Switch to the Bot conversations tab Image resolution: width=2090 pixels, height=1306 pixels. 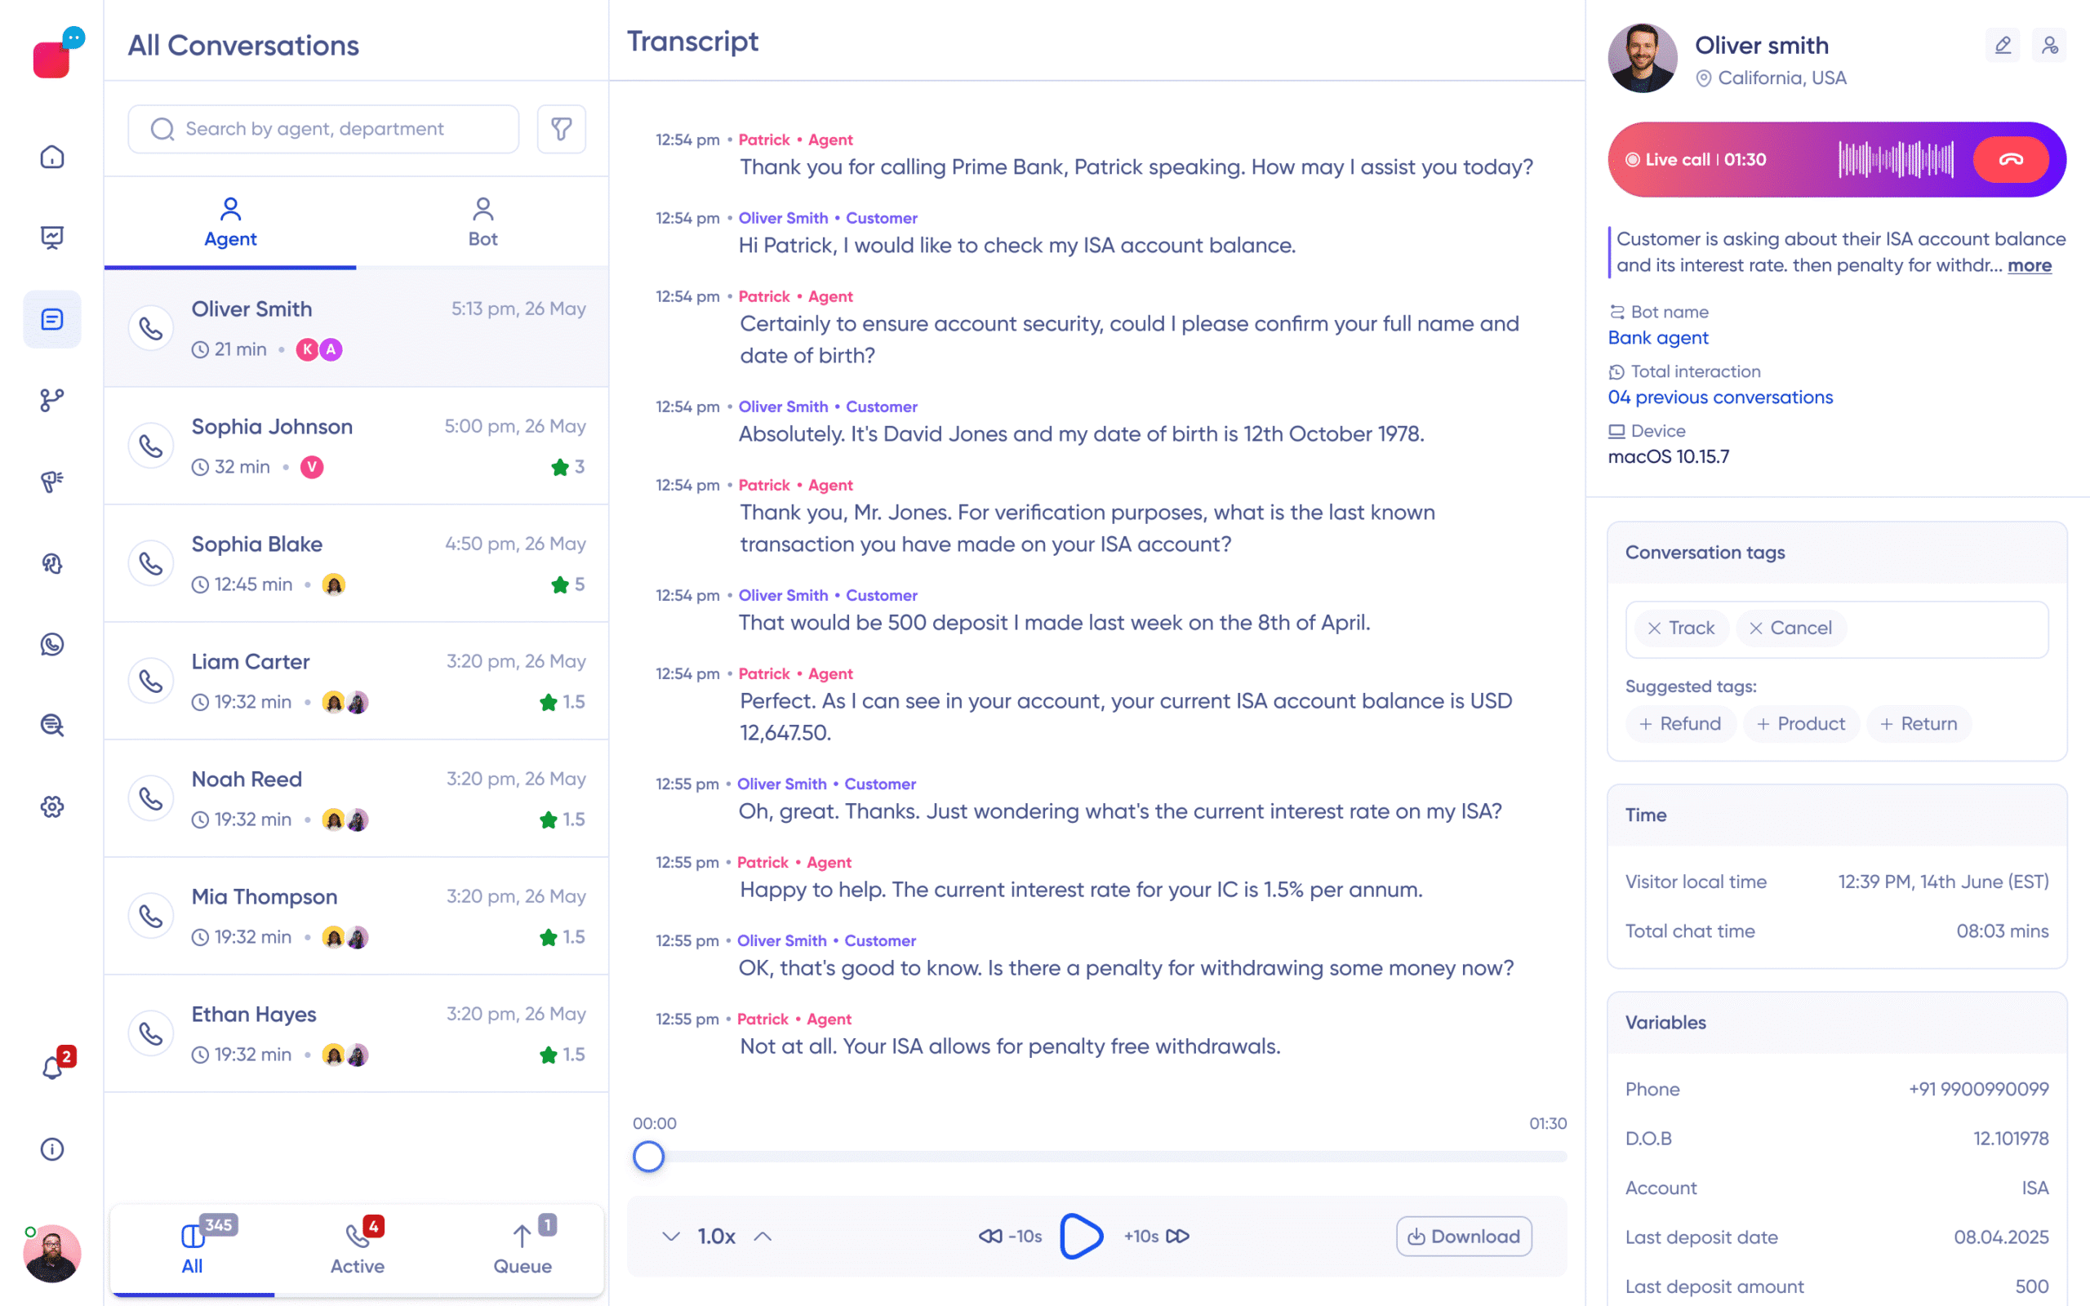[482, 220]
